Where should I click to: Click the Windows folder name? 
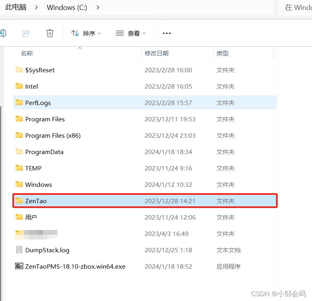tap(39, 185)
